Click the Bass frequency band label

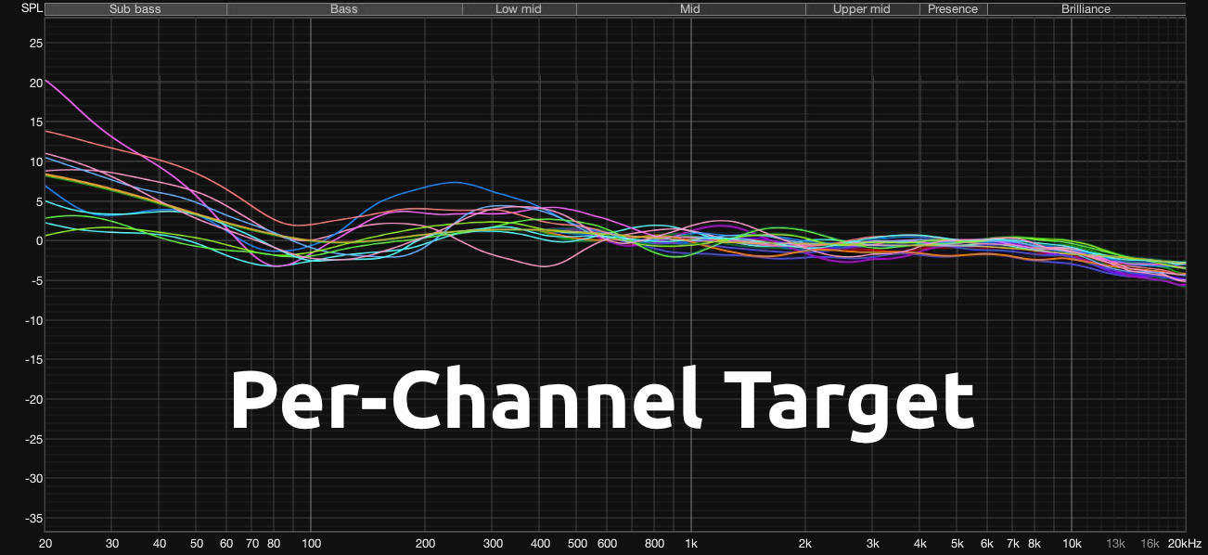point(344,9)
